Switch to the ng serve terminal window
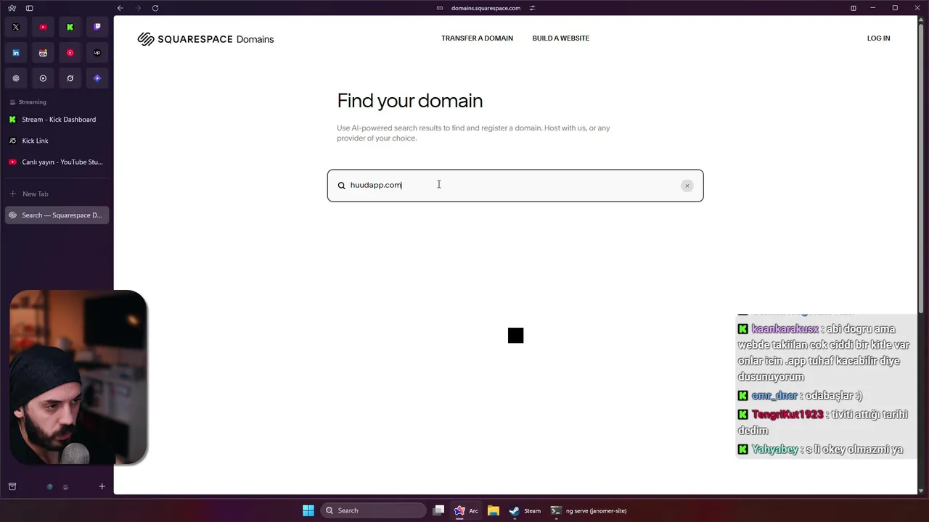 tap(589, 510)
